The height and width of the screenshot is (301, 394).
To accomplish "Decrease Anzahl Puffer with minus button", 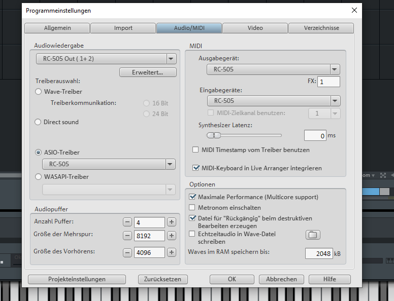I will (127, 222).
